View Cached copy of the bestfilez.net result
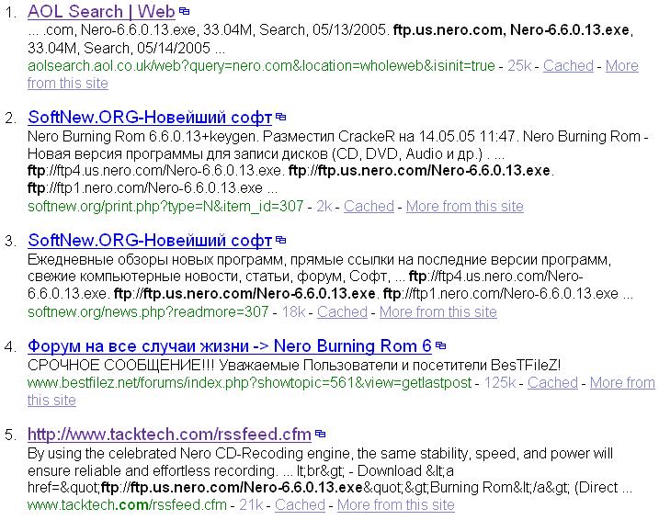 pos(552,382)
